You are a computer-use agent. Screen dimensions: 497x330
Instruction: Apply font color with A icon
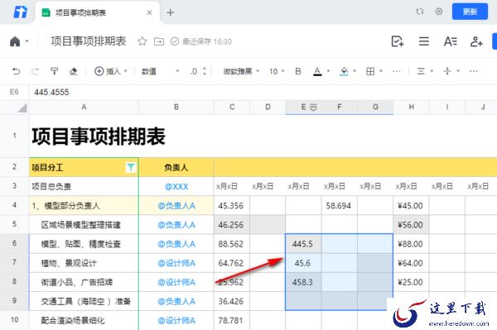(x=317, y=71)
